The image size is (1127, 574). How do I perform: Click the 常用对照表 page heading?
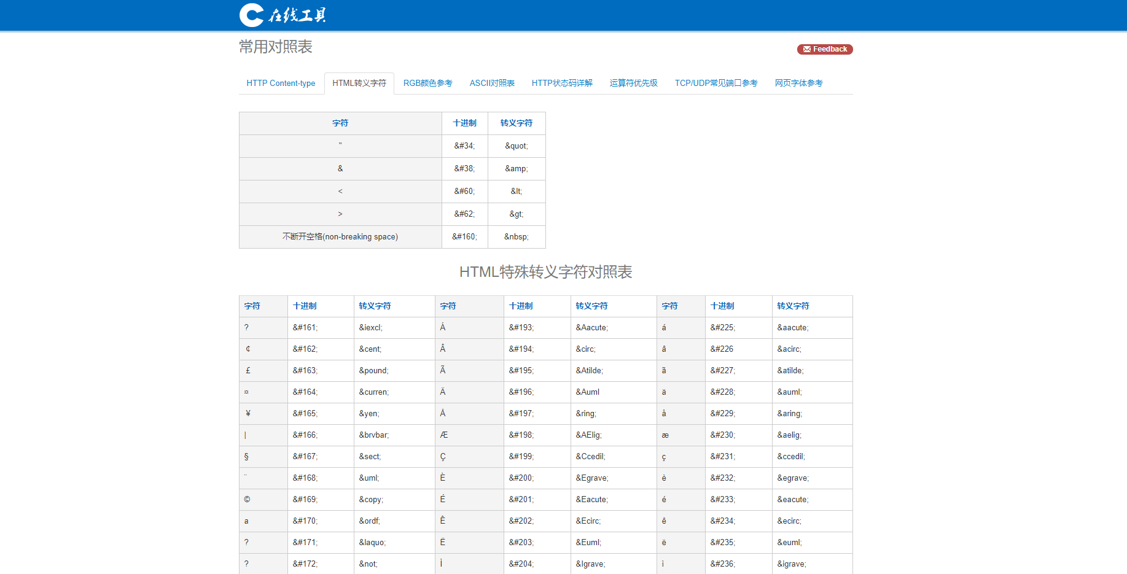click(x=275, y=47)
